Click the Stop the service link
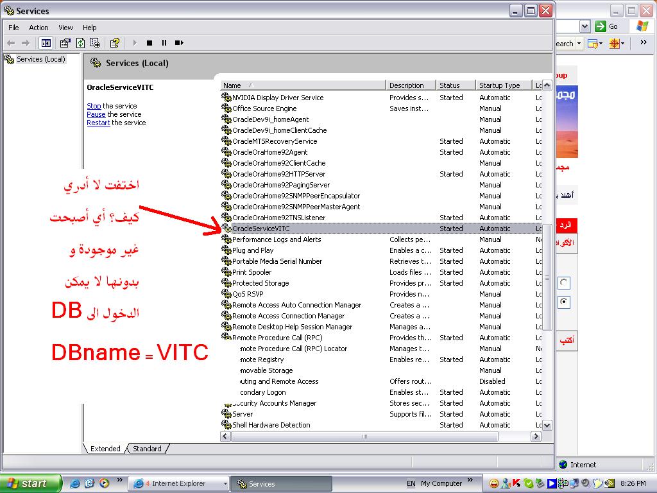This screenshot has width=657, height=493. [x=94, y=106]
